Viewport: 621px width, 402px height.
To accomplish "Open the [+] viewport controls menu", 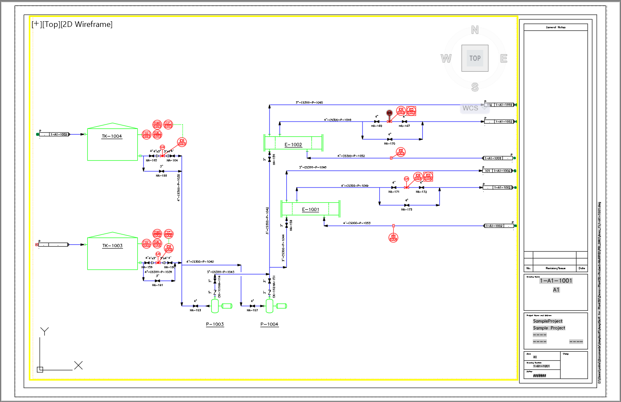I will pos(37,24).
